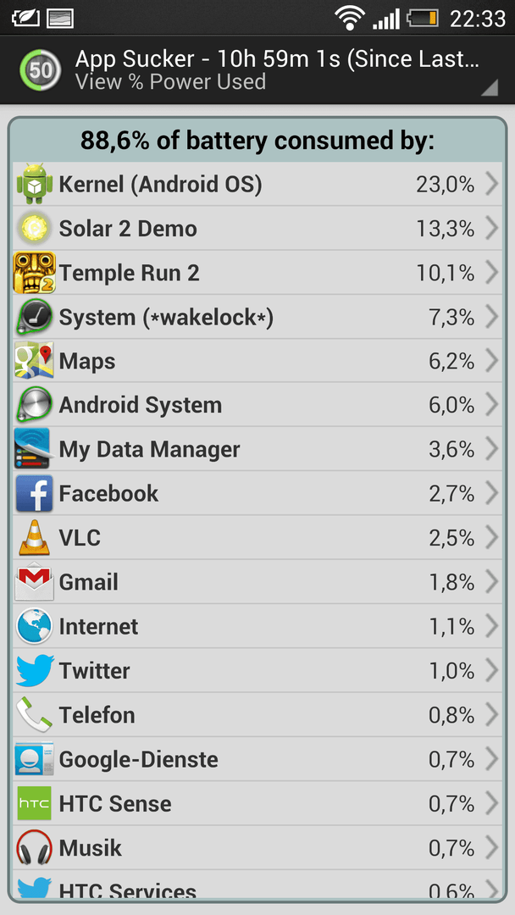Select the System (*wakelock*) entry

pos(257,317)
